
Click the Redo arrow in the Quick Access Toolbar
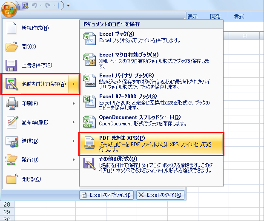(x=48, y=6)
